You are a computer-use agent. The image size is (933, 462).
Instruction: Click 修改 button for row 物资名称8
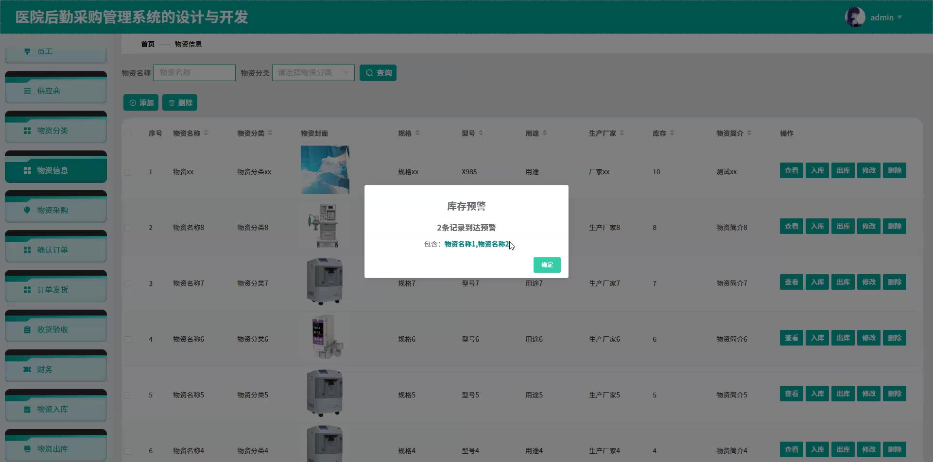point(869,226)
